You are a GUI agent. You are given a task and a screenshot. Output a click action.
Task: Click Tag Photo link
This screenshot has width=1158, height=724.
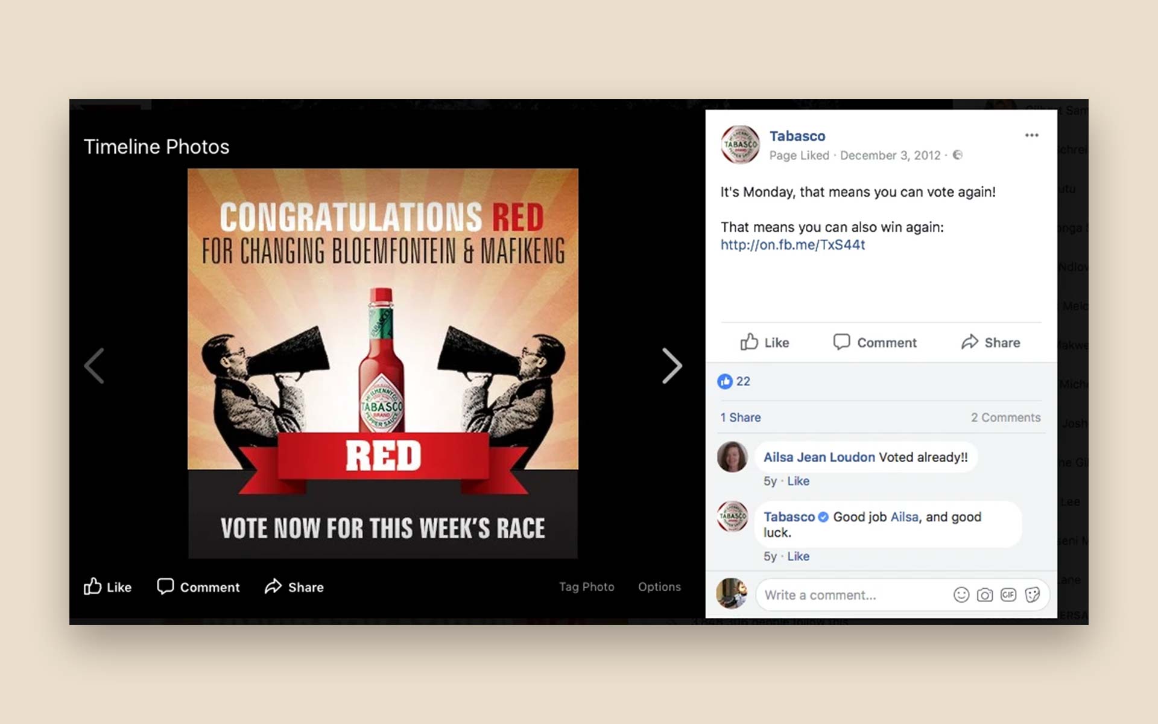coord(586,586)
